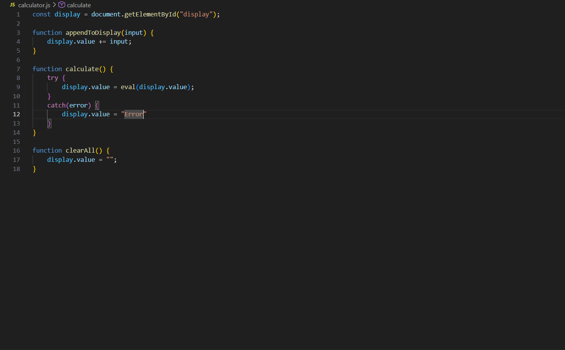Click the 'input' parameter on line 3
The width and height of the screenshot is (565, 350).
pos(134,33)
